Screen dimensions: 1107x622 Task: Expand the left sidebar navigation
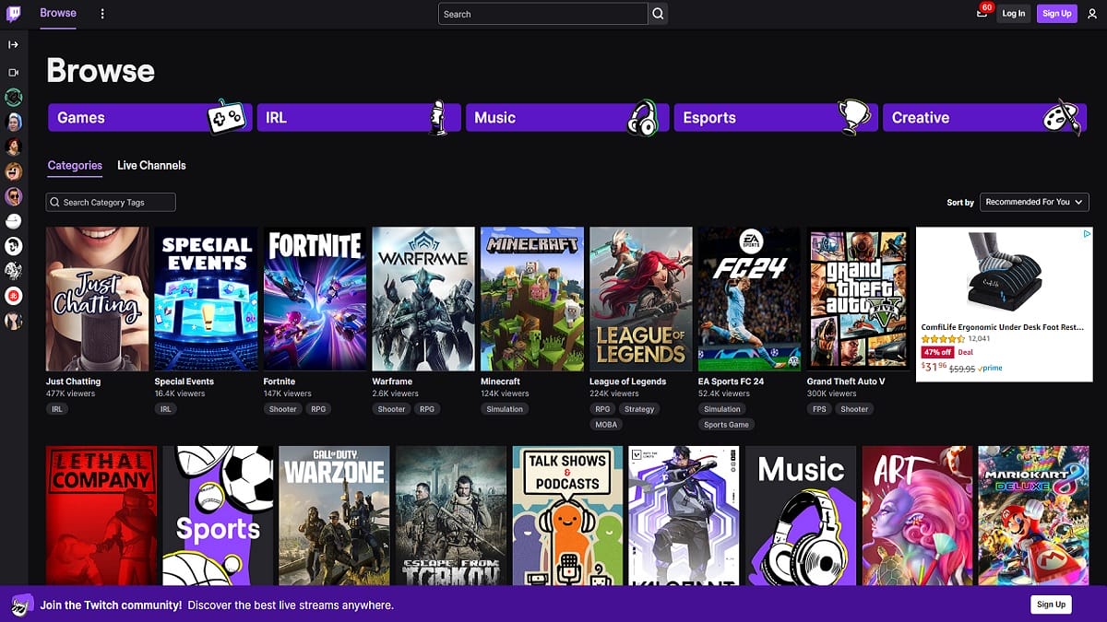(13, 42)
